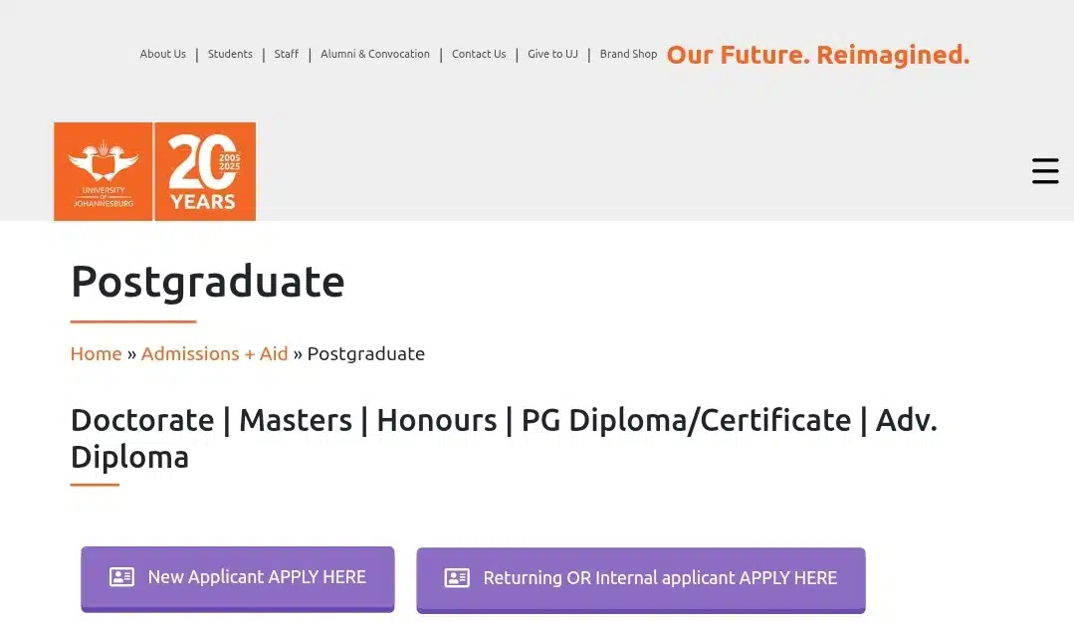Click the ID card icon beside Returning applicant

457,578
